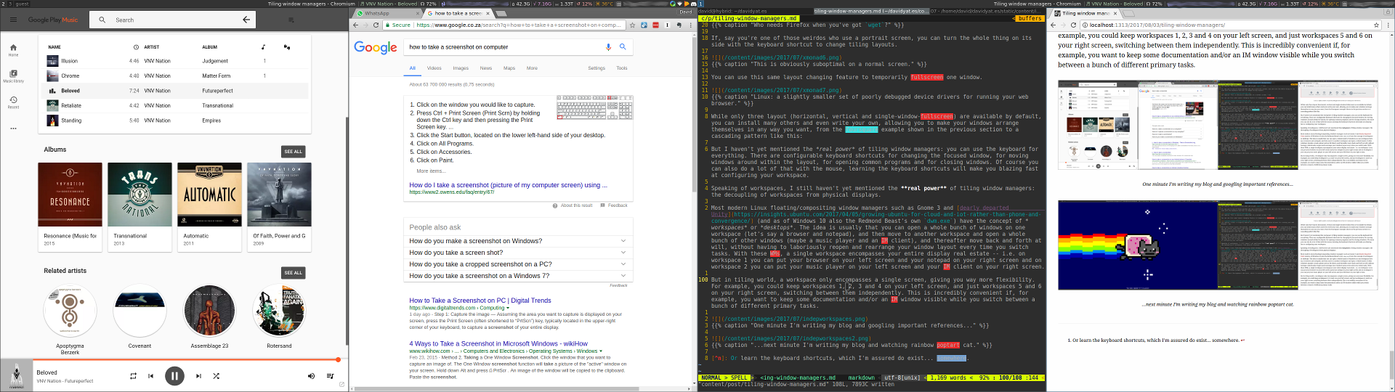Screen dimensions: 1395x392
Task: Skip to the previous track
Action: click(151, 376)
